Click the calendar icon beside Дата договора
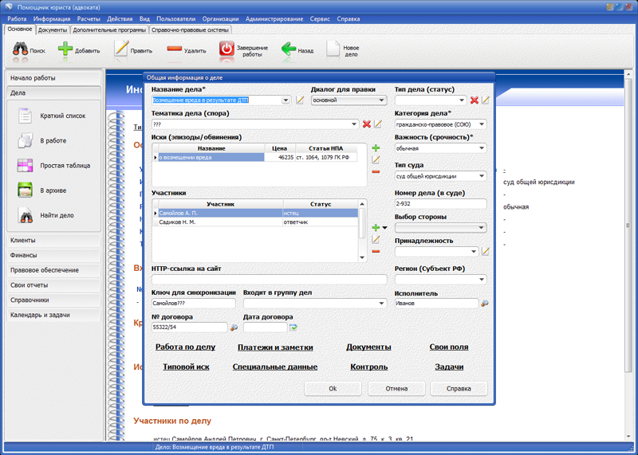The height and width of the screenshot is (455, 638). [x=293, y=328]
